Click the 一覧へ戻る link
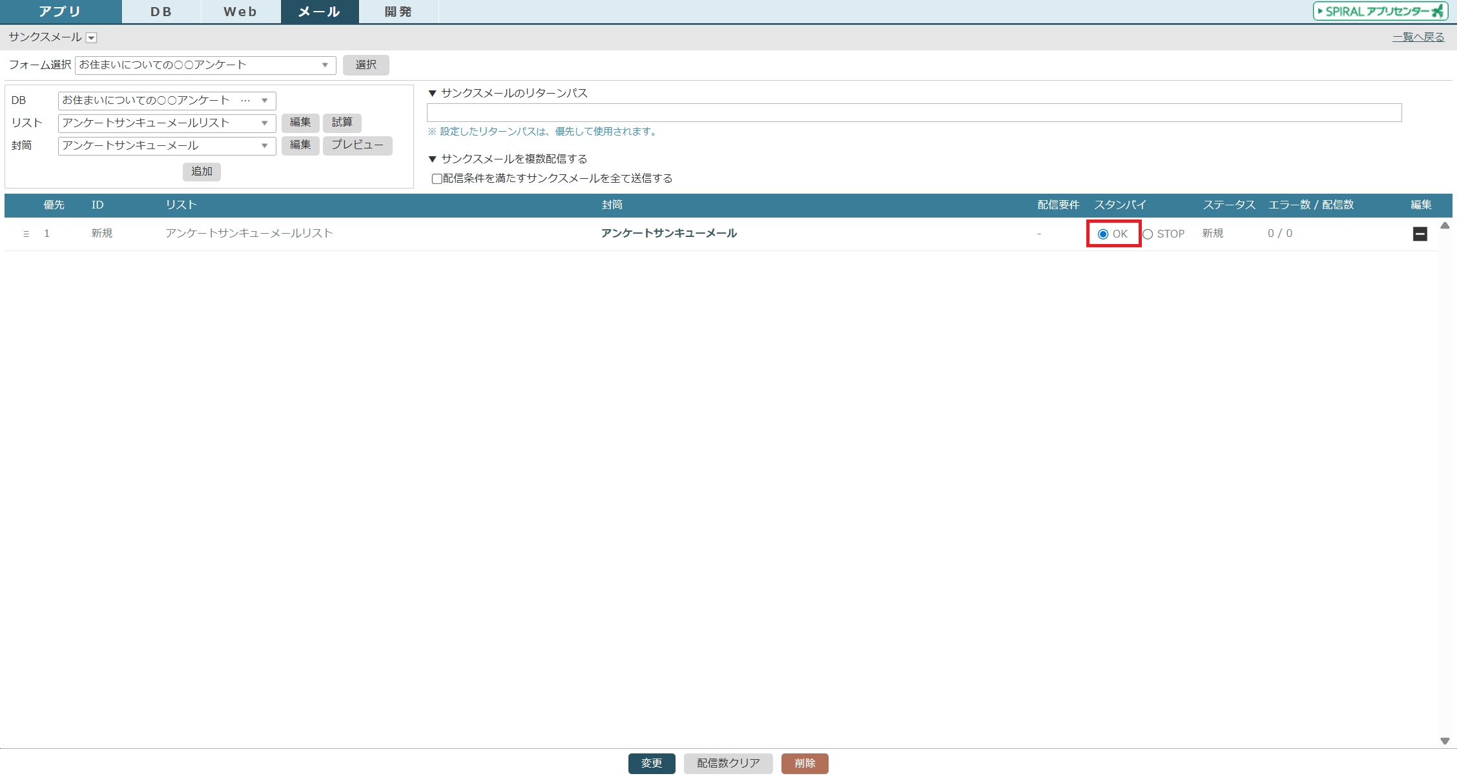This screenshot has height=776, width=1457. pos(1418,37)
